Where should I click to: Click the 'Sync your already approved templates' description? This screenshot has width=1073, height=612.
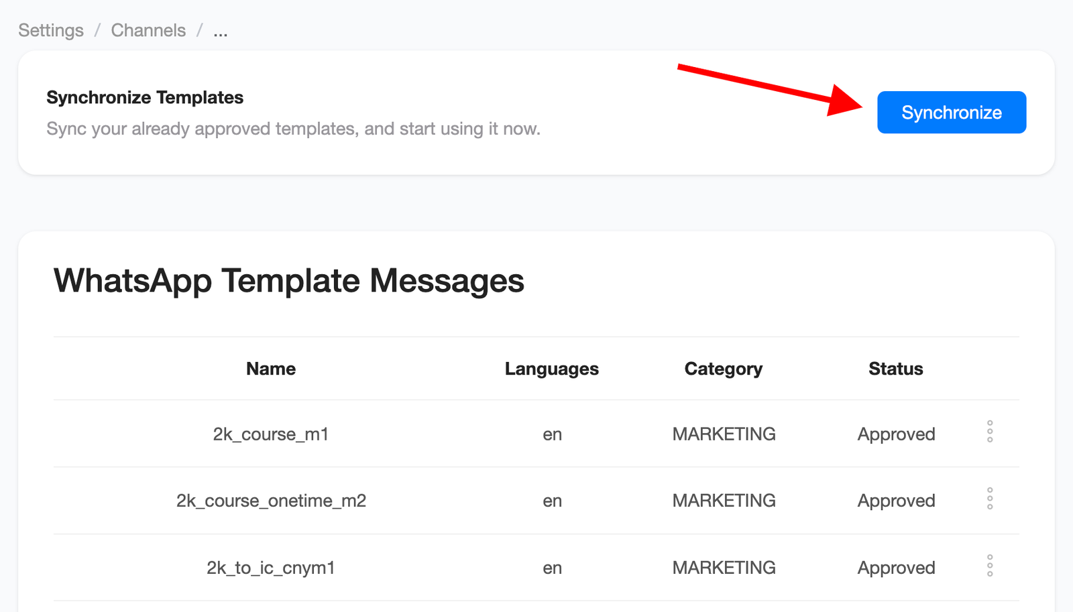click(293, 129)
